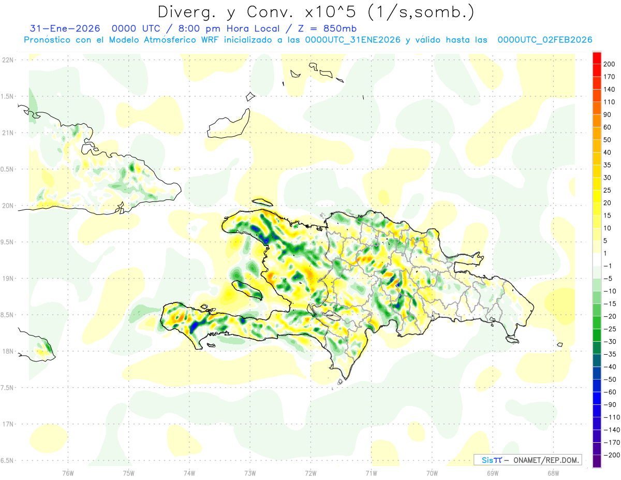
Task: Select initialization time '0000UTC_31ENE2026'
Action: [x=353, y=40]
